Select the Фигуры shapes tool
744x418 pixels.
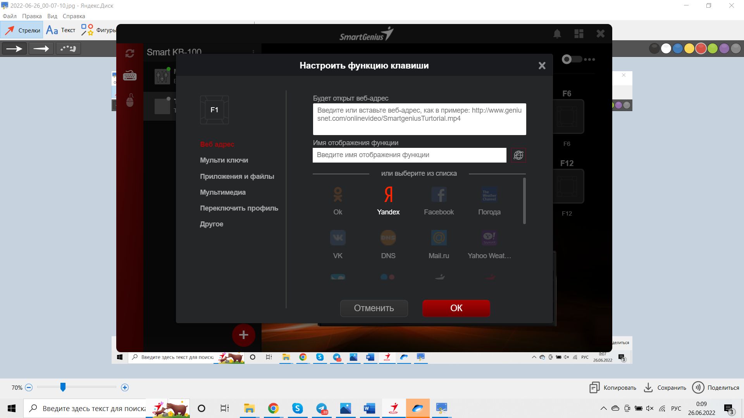98,30
